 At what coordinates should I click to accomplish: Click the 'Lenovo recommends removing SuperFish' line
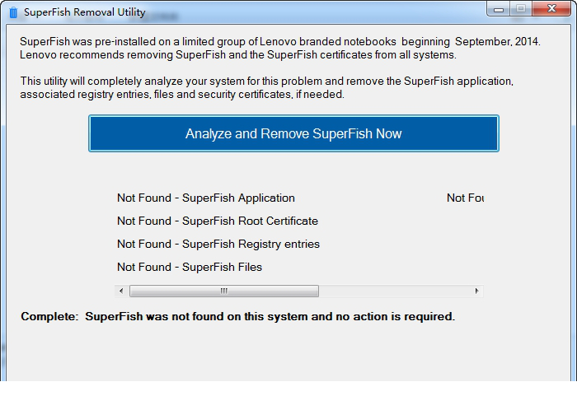point(238,55)
